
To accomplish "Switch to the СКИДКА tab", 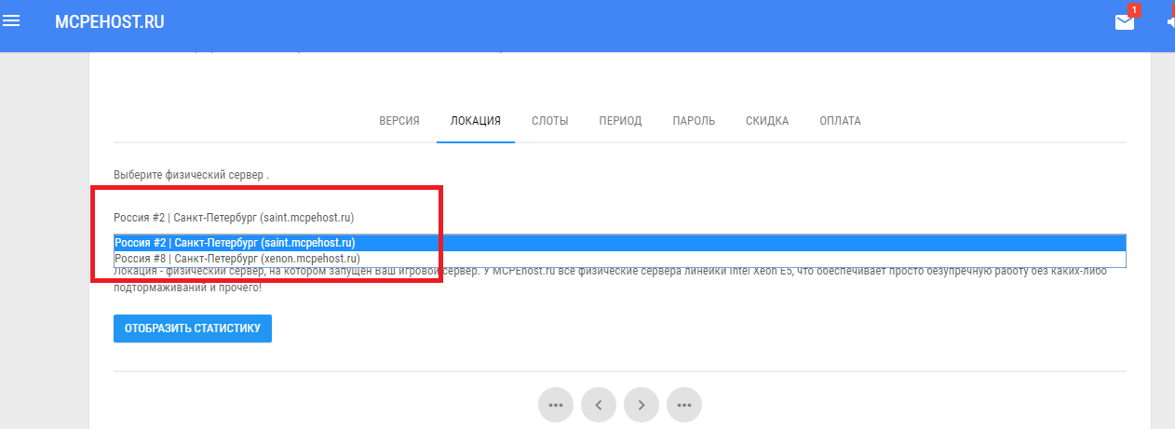I will click(x=767, y=121).
